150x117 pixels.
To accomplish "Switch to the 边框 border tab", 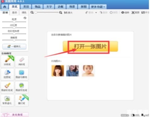I will [x=61, y=7].
